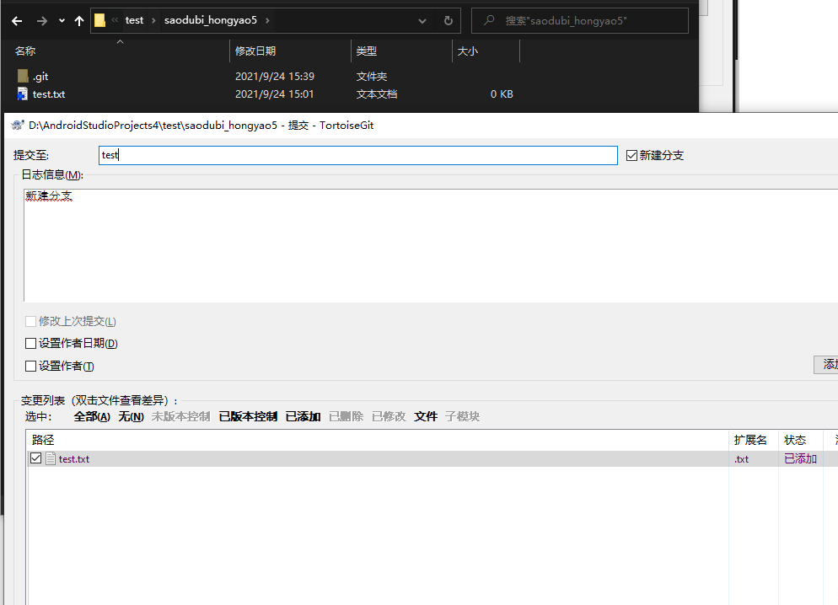Image resolution: width=838 pixels, height=605 pixels.
Task: Go back in File Explorer
Action: pos(17,21)
